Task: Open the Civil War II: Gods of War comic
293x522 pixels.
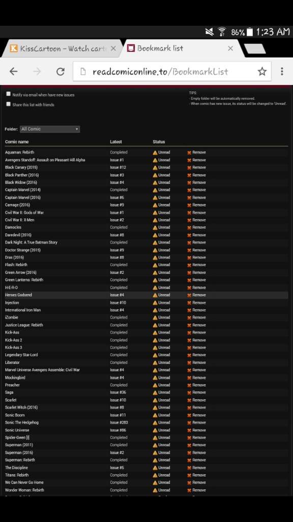Action: tap(24, 213)
